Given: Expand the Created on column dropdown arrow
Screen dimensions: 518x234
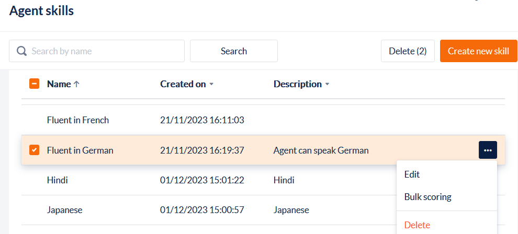Looking at the screenshot, I should coord(211,85).
